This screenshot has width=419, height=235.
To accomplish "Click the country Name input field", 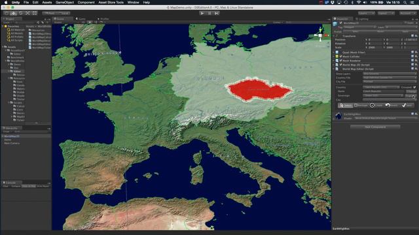I will click(384, 91).
